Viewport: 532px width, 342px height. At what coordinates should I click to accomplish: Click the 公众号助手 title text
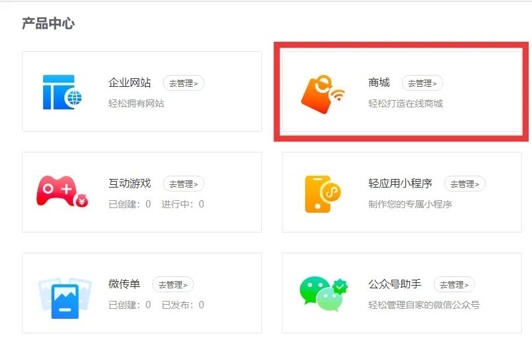coord(395,284)
